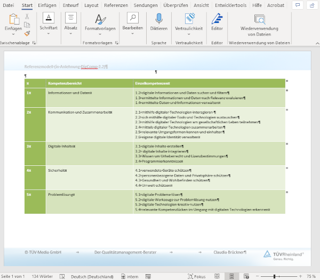Open the Editor proofing tool
320x280 pixels.
(x=217, y=19)
